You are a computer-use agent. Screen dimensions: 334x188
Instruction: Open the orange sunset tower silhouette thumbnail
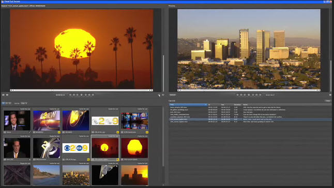134,175
